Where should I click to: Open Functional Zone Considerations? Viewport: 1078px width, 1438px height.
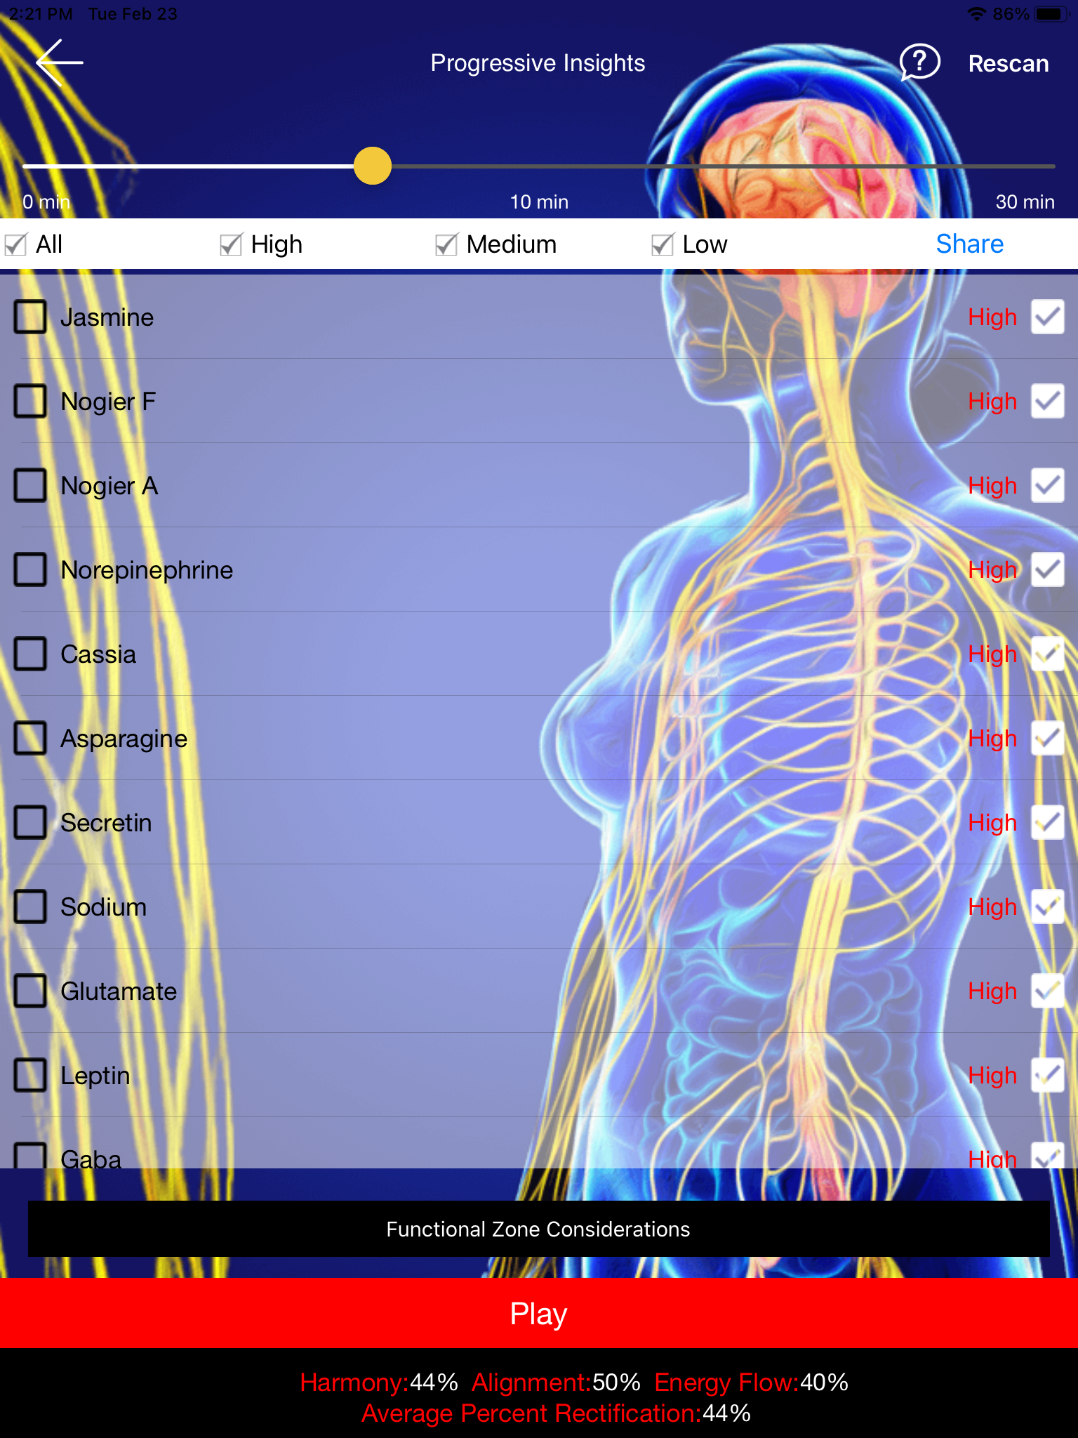[x=538, y=1229]
